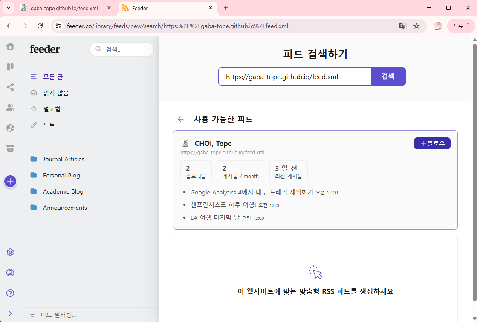Click the CHOI, Tope feed favicon
The height and width of the screenshot is (322, 477).
coord(185,143)
